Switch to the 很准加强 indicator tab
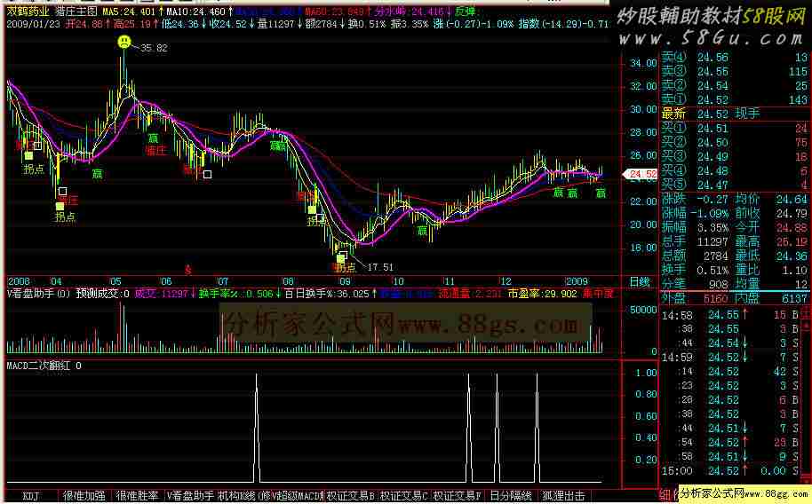This screenshot has width=812, height=504. coord(84,496)
